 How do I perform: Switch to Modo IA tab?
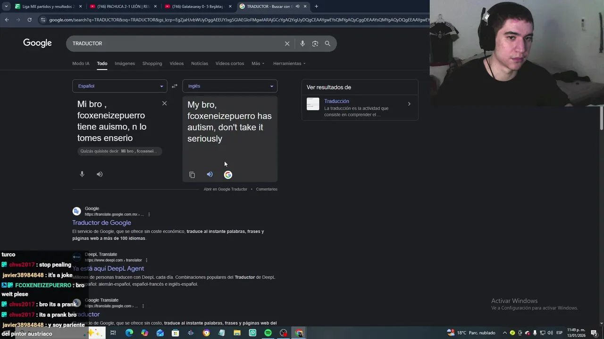tap(81, 64)
